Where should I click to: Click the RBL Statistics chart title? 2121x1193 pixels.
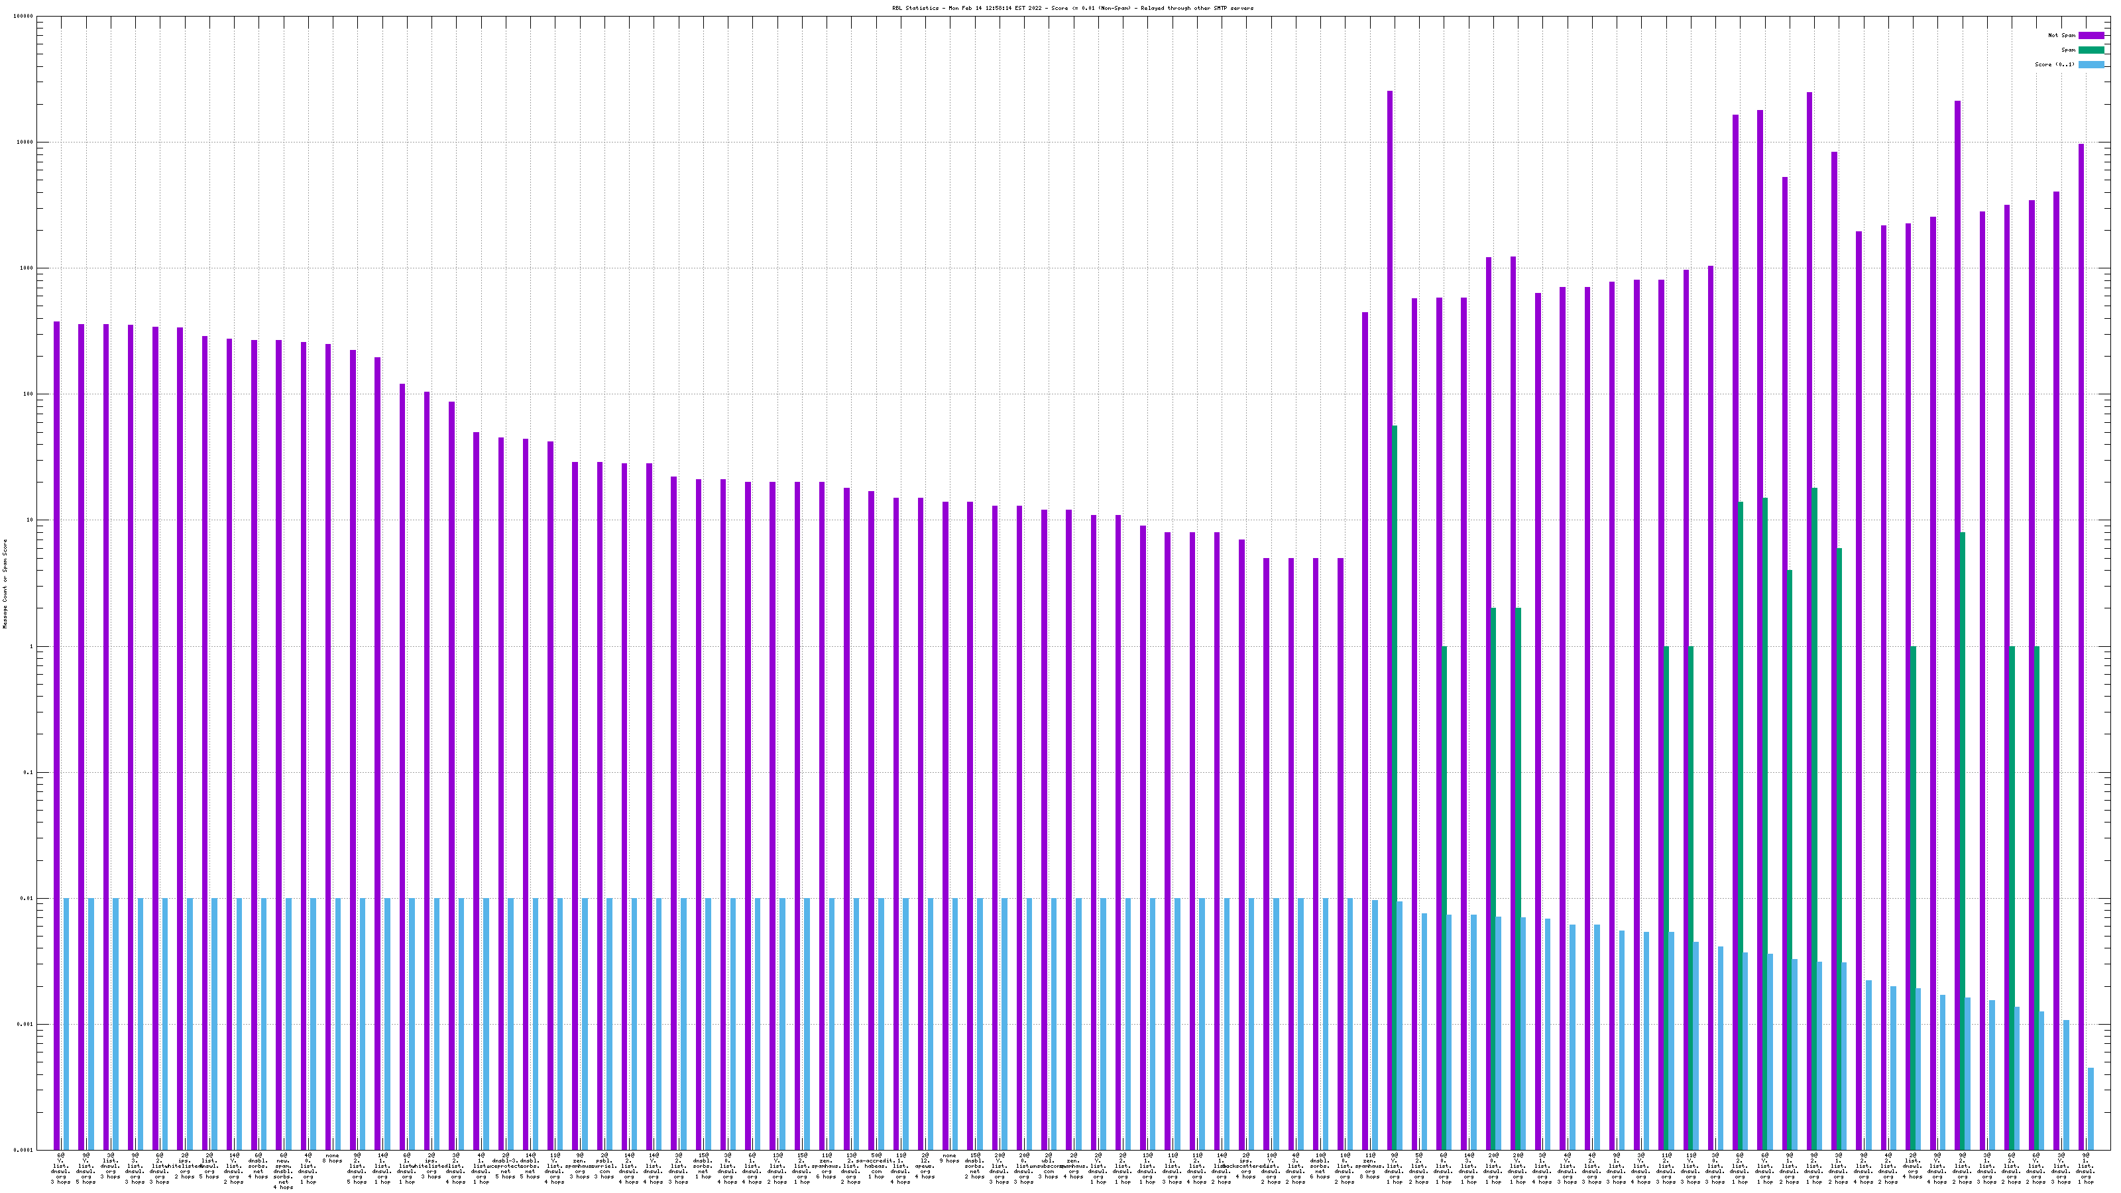(1072, 8)
